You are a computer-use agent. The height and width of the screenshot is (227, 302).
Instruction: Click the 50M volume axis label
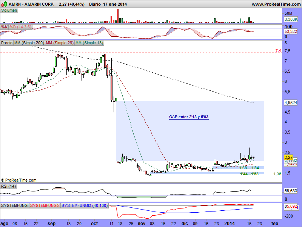coord(288,13)
